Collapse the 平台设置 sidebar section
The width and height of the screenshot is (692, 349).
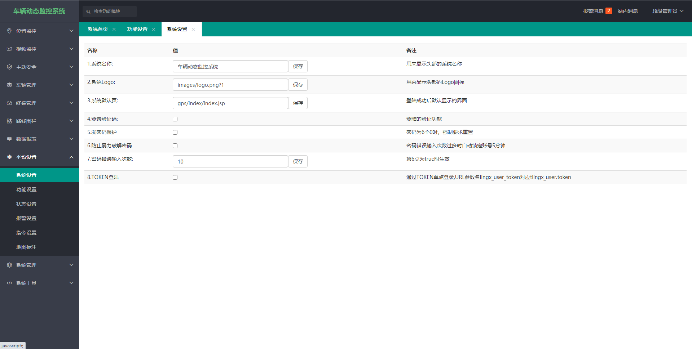71,157
